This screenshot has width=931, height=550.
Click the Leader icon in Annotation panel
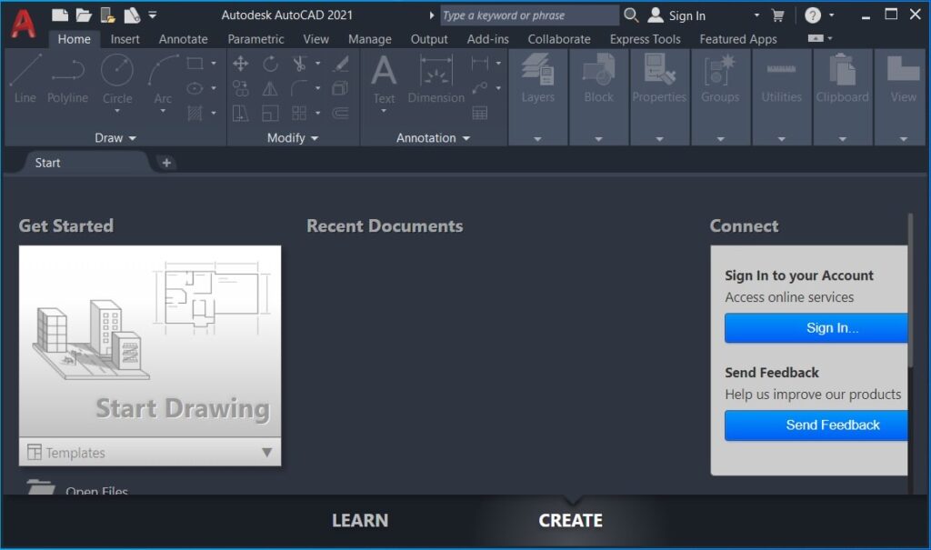[480, 88]
